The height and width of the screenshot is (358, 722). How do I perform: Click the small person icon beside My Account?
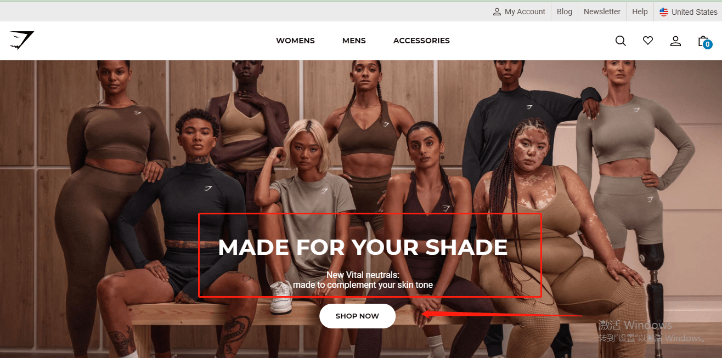pyautogui.click(x=497, y=12)
